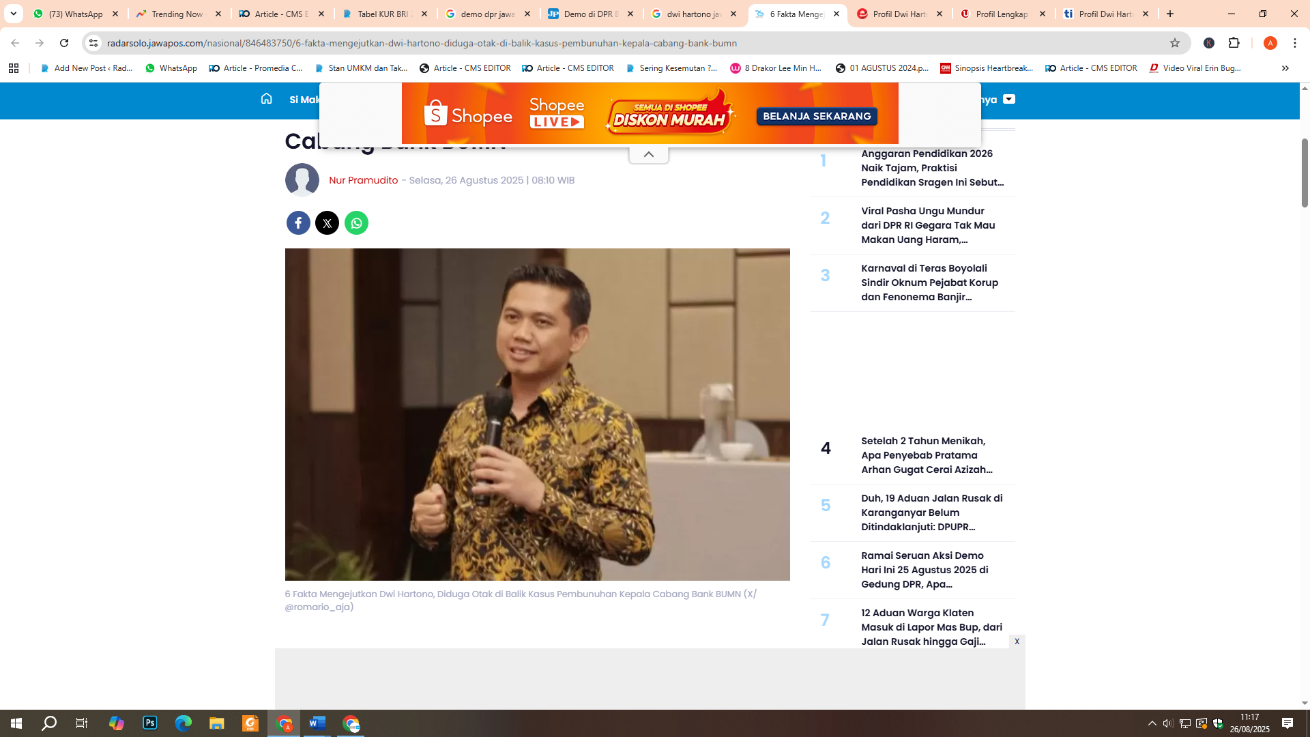Open the Chrome three-dot menu
This screenshot has height=737, width=1310.
(1295, 42)
